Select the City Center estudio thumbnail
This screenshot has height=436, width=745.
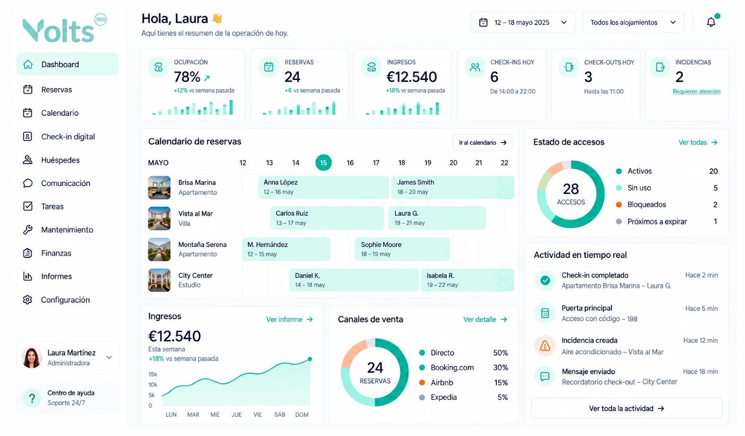pyautogui.click(x=160, y=280)
